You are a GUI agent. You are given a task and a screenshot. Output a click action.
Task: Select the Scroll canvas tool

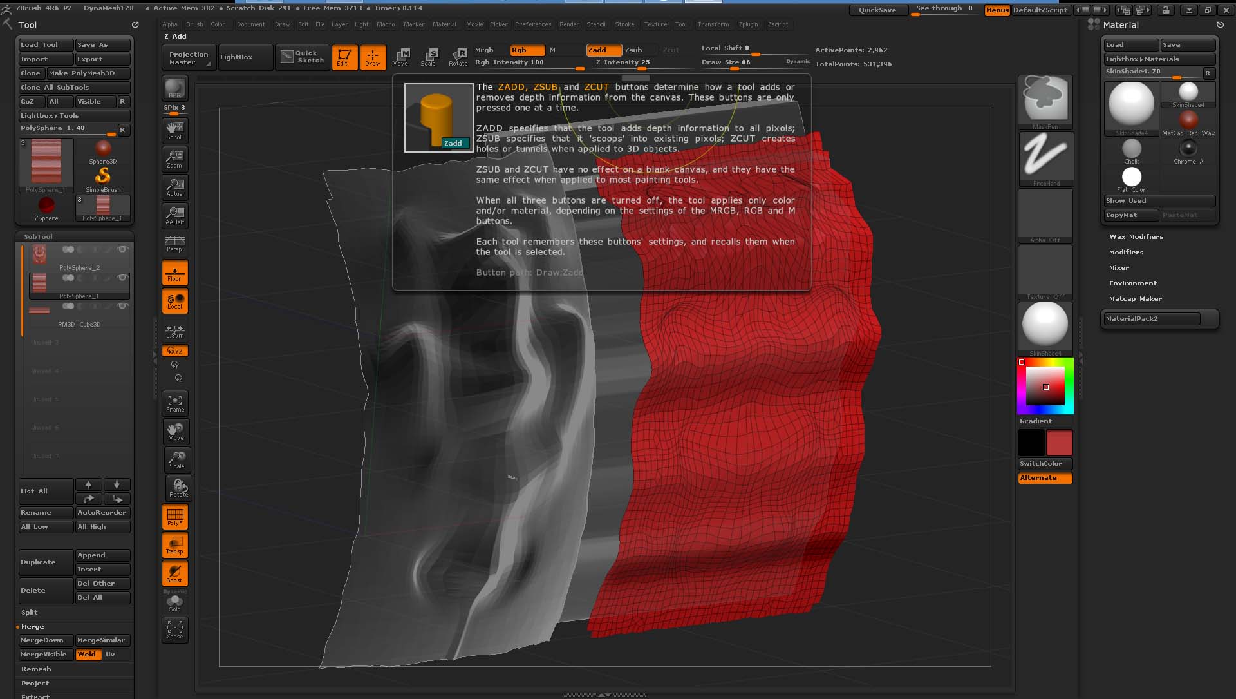click(174, 130)
